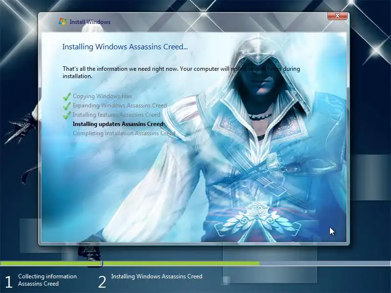
Task: Click the checkmark next to Installing features Assassins Creed
Action: 66,115
